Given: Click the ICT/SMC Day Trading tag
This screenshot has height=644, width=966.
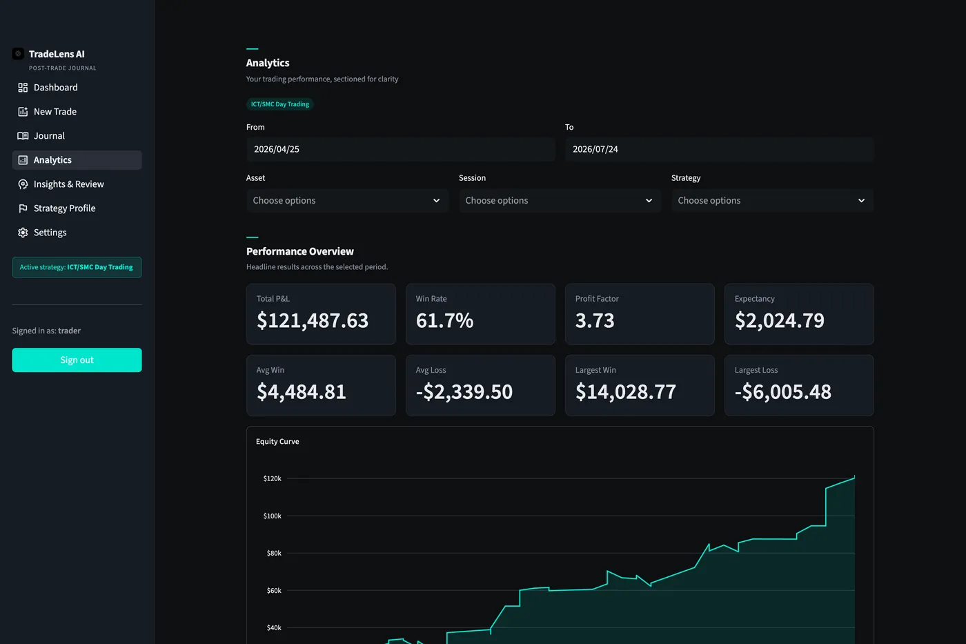Looking at the screenshot, I should click(x=280, y=104).
